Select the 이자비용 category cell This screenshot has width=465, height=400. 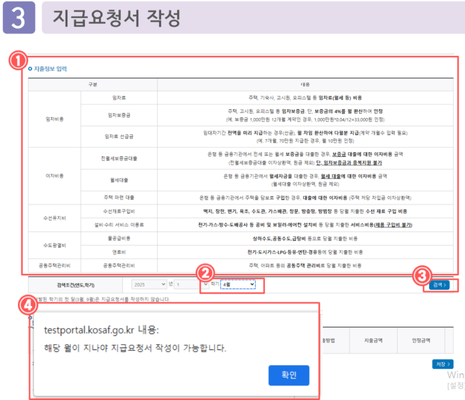tap(55, 176)
